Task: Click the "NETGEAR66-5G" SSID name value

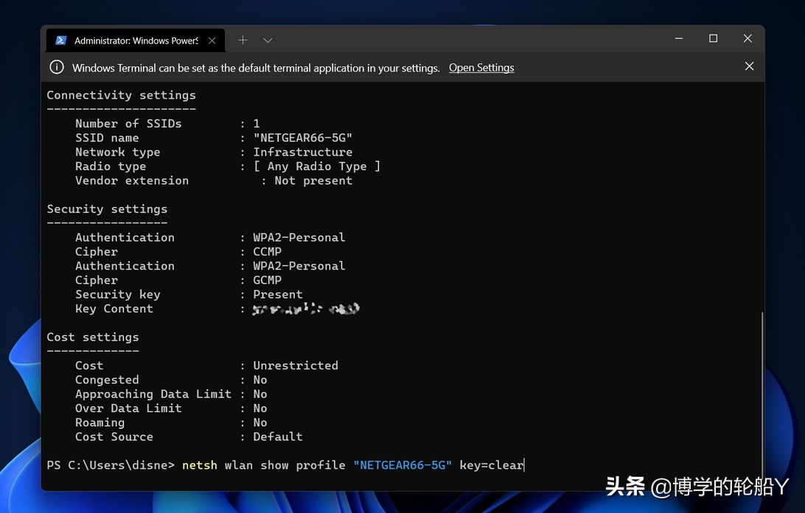Action: tap(302, 138)
